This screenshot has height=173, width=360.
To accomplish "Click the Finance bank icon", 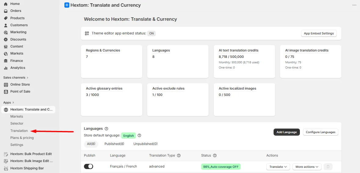I will 6,61.
